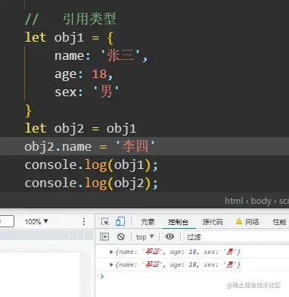289x297 pixels.
Task: Click the name: '张三' code line
Action: pos(101,56)
